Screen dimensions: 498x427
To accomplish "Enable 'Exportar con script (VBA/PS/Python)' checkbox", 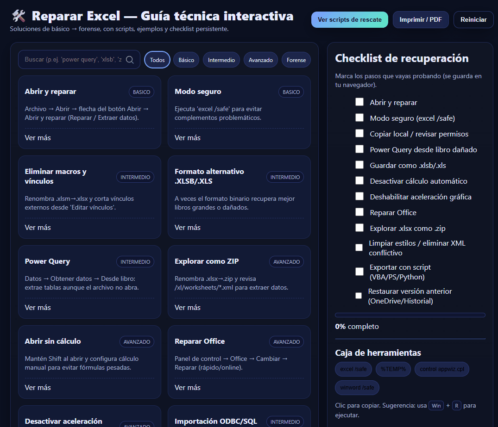I will 359,272.
